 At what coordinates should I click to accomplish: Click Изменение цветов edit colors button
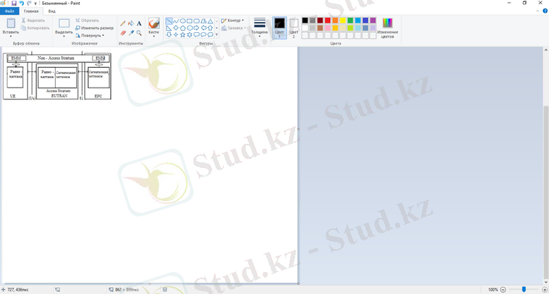click(x=387, y=28)
